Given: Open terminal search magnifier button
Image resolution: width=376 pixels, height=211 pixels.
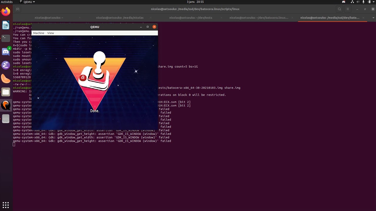Looking at the screenshot, I should click(339, 9).
